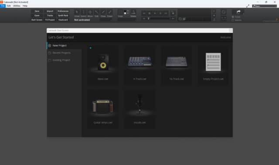Viewport: 279px width, 165px height.
Task: Click the Keyboard toolbar button
Action: coord(63,20)
